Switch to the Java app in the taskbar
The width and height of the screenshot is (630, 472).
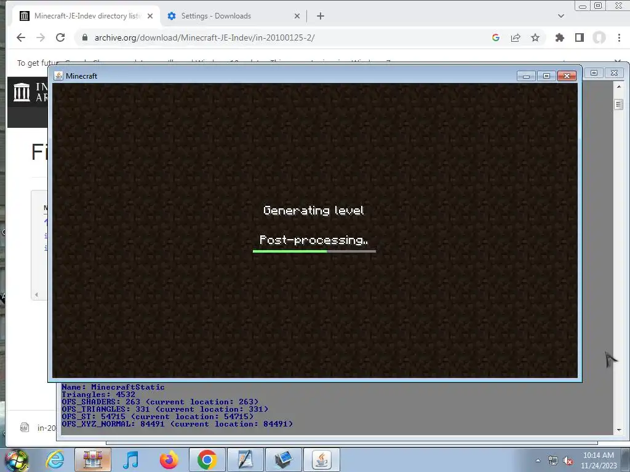pos(321,460)
